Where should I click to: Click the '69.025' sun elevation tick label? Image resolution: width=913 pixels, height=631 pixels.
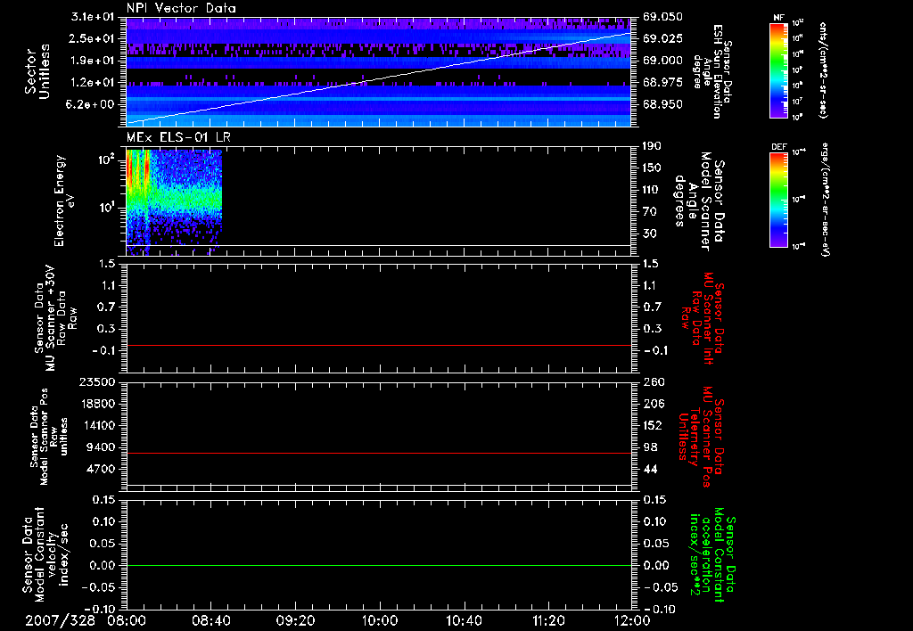coord(662,38)
